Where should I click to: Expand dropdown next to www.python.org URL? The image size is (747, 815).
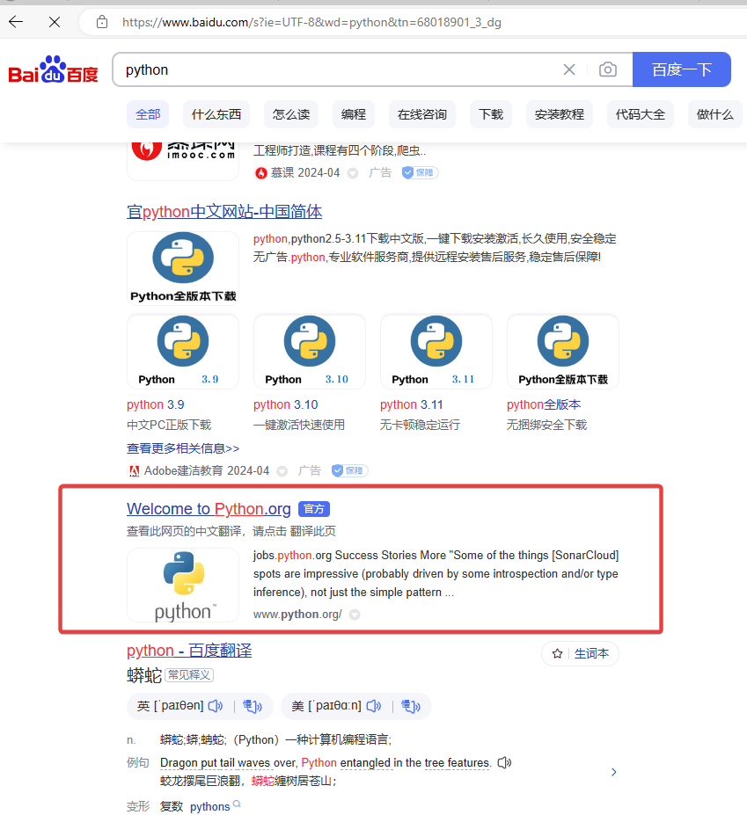pos(355,615)
